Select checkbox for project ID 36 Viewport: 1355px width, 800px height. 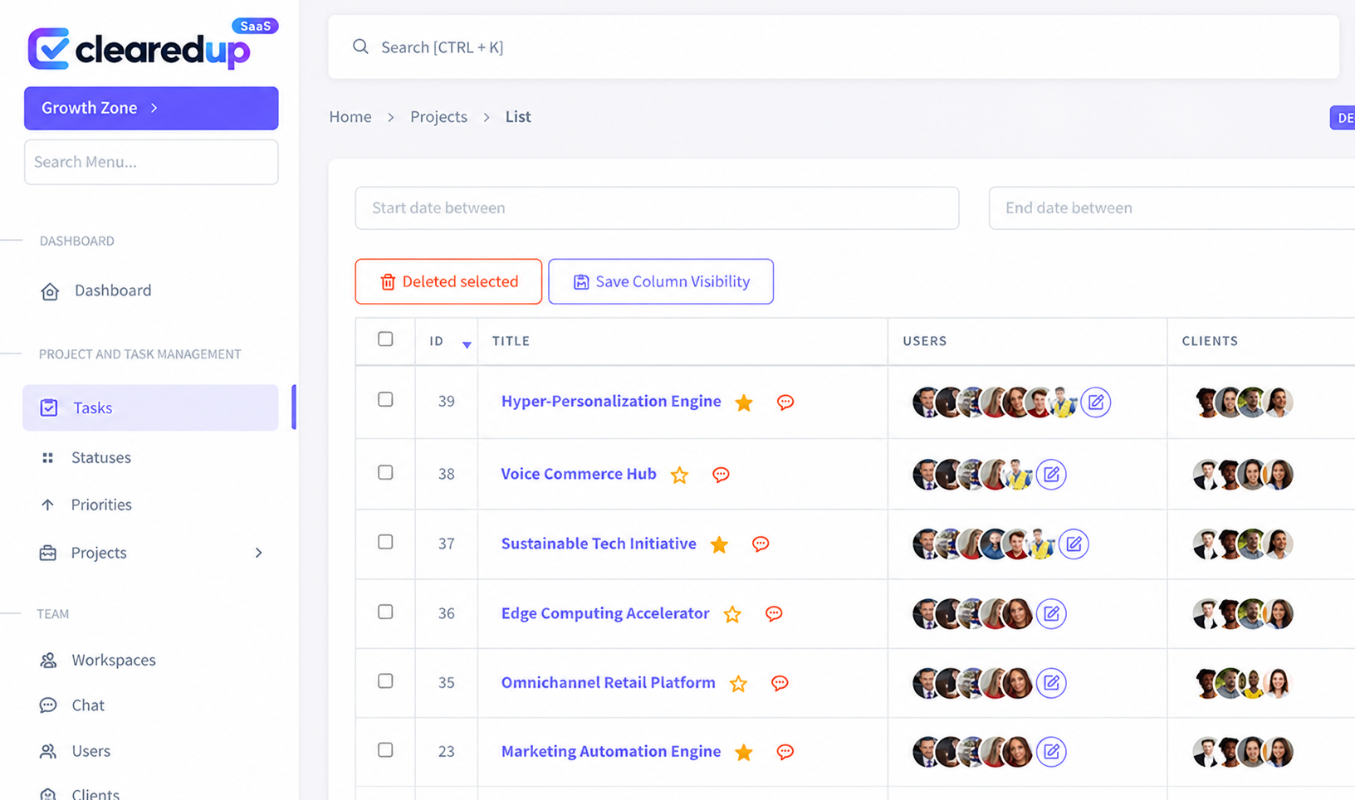coord(385,612)
